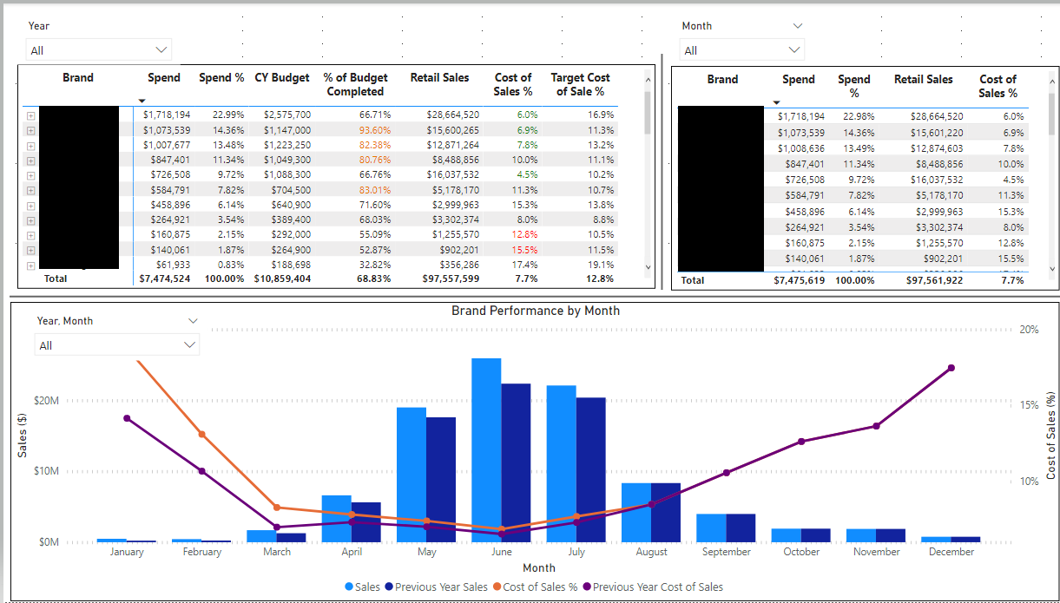Click December purple Previous Year Cost of Sales point
Image resolution: width=1060 pixels, height=603 pixels.
[x=951, y=368]
